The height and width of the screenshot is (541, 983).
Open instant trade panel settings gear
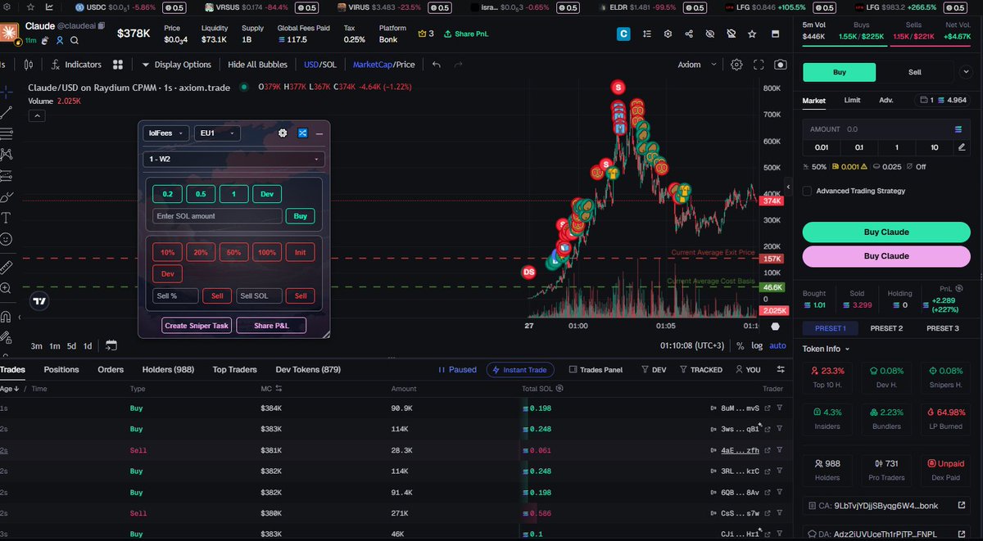(283, 133)
